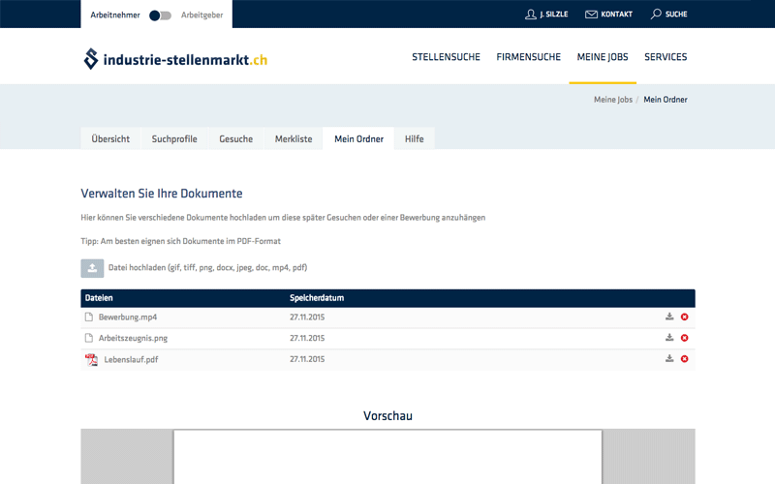
Task: Delete the Lebenslauf.pdf file
Action: [x=684, y=359]
